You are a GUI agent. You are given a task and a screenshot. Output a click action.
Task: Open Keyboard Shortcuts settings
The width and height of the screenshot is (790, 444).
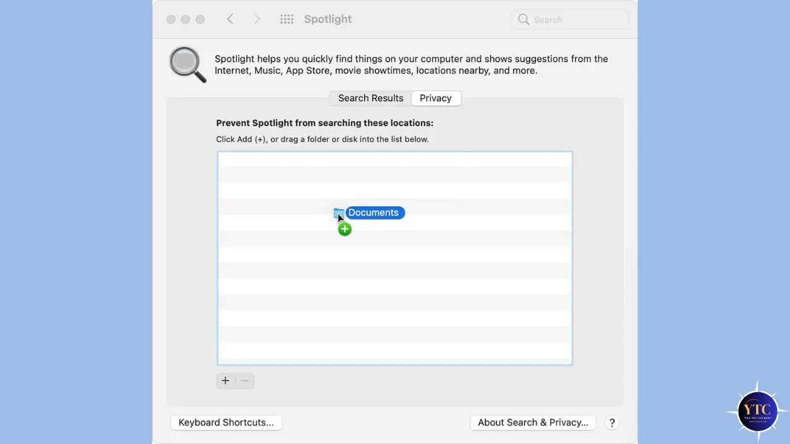(226, 422)
